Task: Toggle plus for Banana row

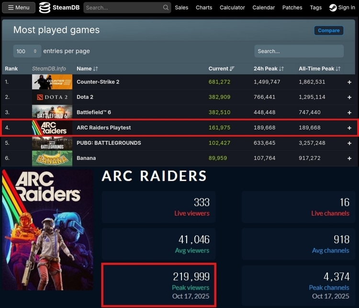Action: click(349, 158)
